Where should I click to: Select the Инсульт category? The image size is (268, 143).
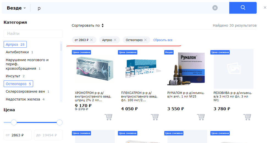click(x=15, y=76)
